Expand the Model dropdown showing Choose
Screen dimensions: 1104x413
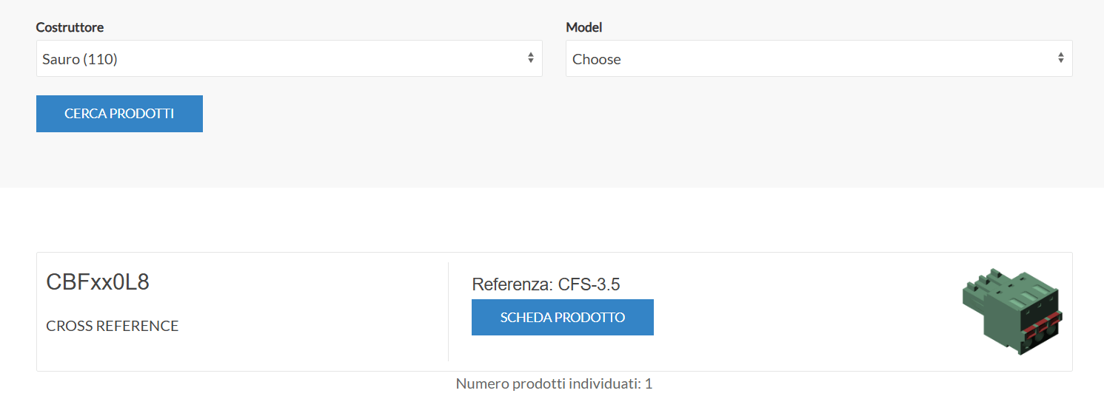(818, 59)
